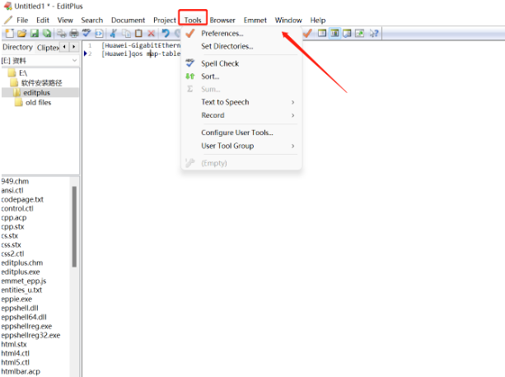The width and height of the screenshot is (505, 377).
Task: Open the Edit menu
Action: click(x=43, y=20)
